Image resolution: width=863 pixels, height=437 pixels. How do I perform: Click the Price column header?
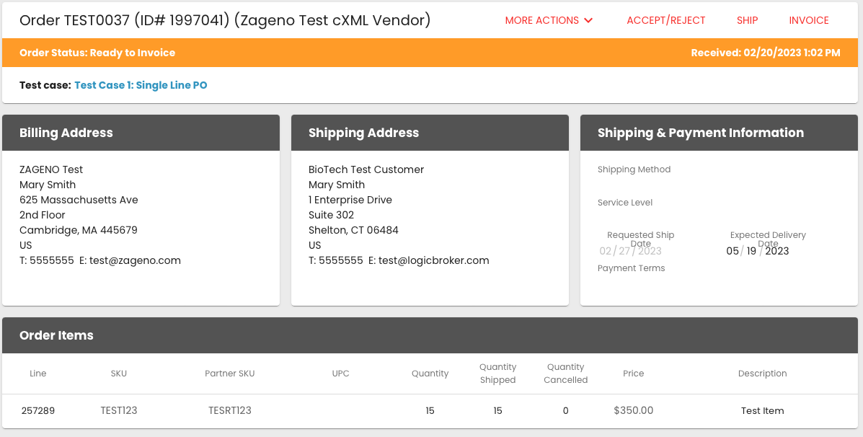[x=633, y=374]
